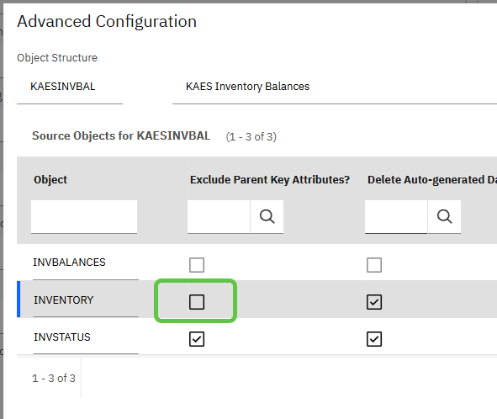The height and width of the screenshot is (419, 497).
Task: Focus the Object column filter field
Action: pos(84,216)
